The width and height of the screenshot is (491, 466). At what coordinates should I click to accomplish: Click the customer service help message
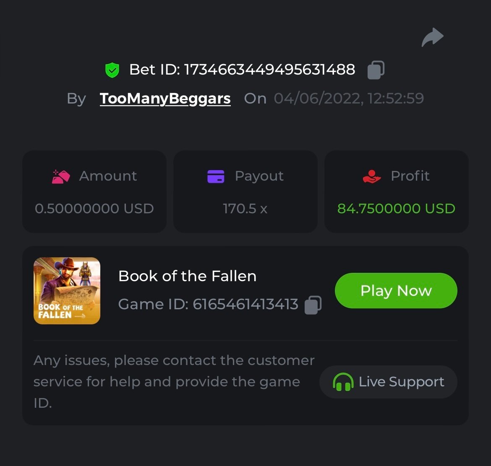coord(174,381)
